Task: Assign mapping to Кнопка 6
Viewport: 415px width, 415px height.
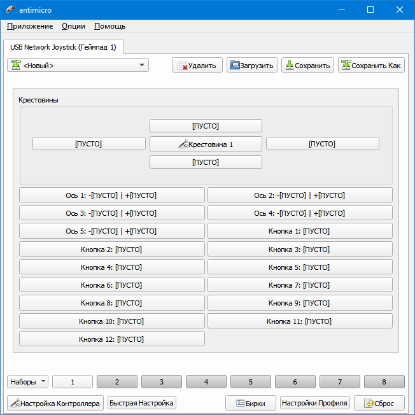Action: click(111, 285)
